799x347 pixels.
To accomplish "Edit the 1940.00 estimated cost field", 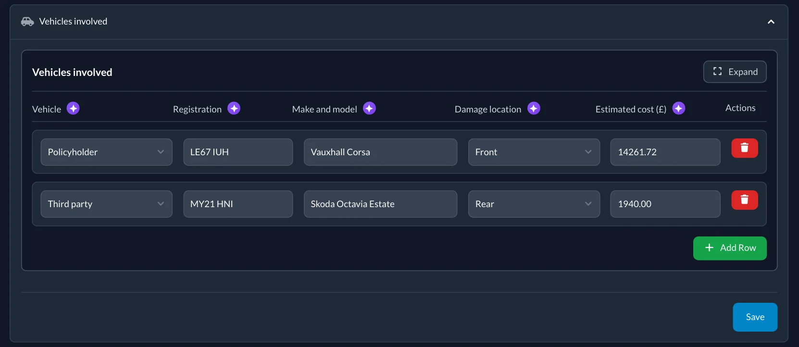I will click(665, 204).
